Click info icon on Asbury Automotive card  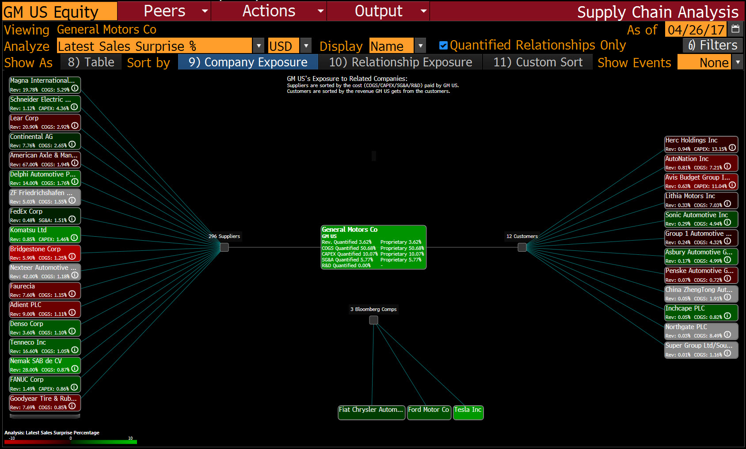(727, 260)
